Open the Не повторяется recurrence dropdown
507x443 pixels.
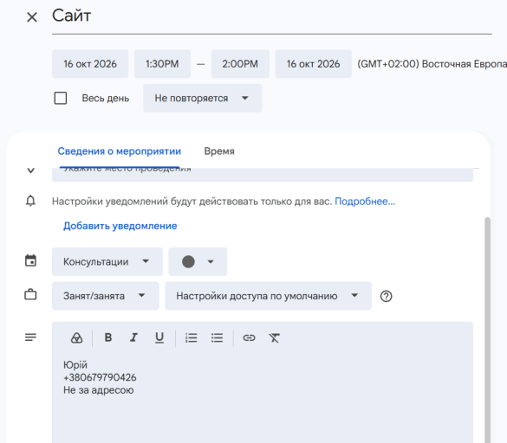click(203, 98)
